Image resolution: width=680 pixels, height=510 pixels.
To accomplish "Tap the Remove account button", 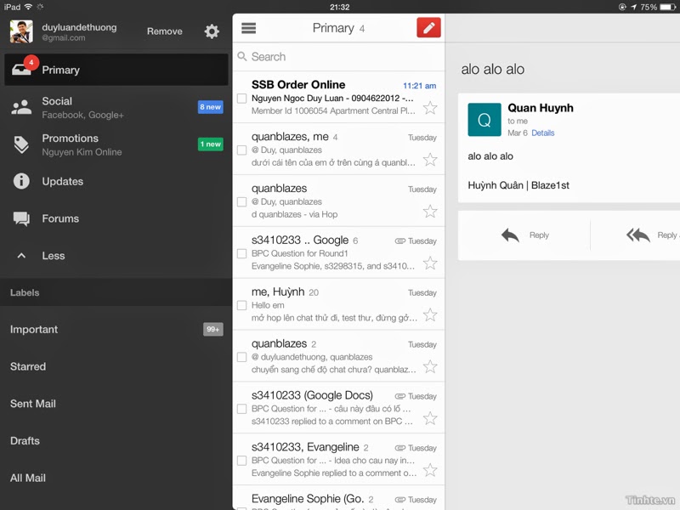I will coord(164,31).
